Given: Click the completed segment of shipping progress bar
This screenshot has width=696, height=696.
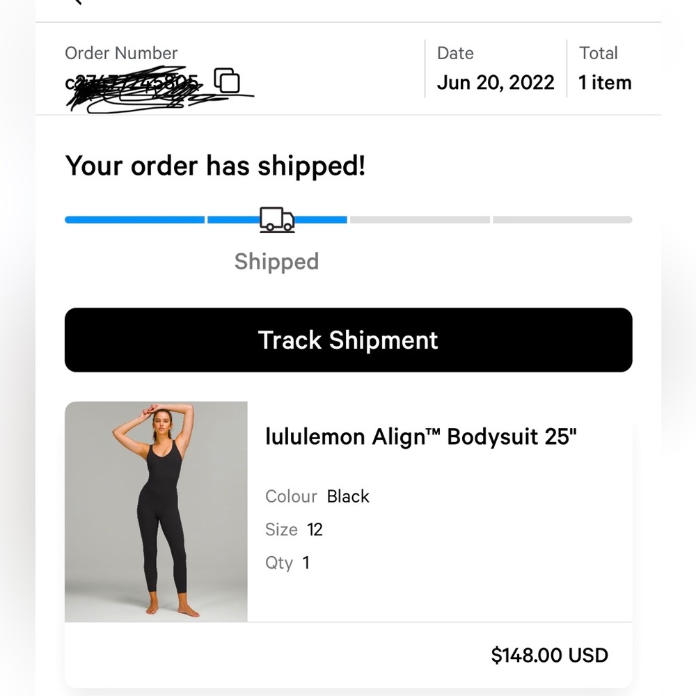Looking at the screenshot, I should (x=134, y=219).
